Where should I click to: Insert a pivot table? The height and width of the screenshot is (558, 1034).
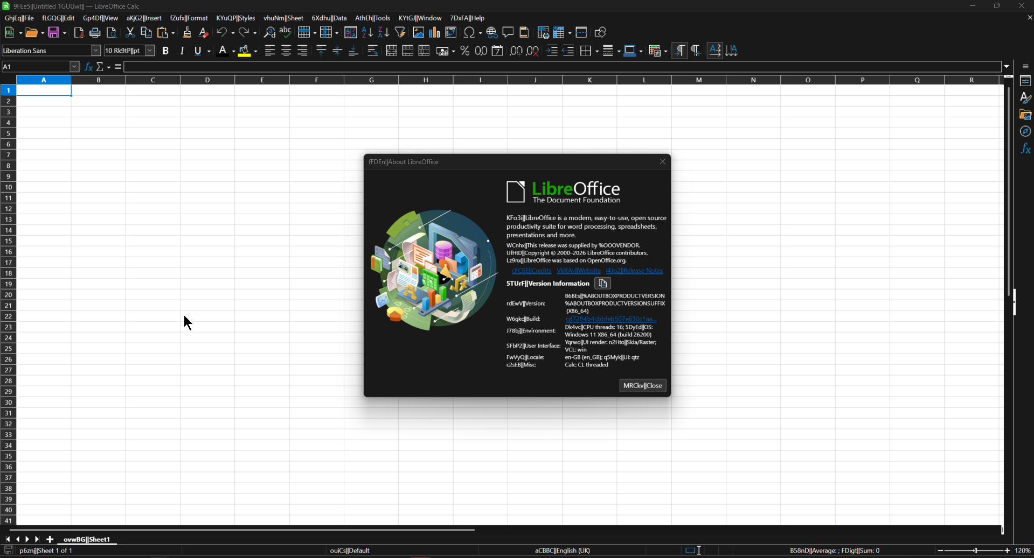(451, 33)
